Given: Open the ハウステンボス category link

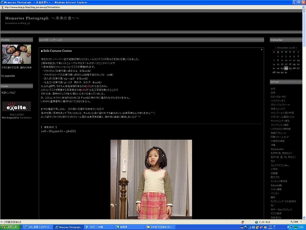Looking at the screenshot, I should (278, 101).
